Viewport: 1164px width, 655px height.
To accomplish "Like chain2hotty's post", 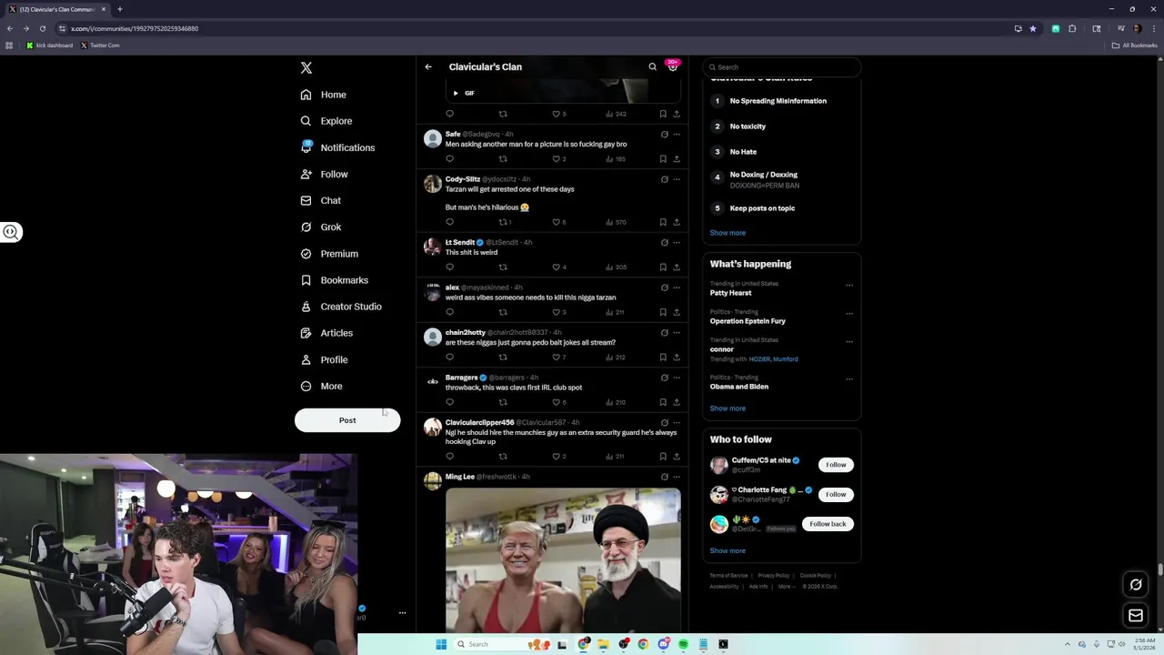I will click(557, 358).
